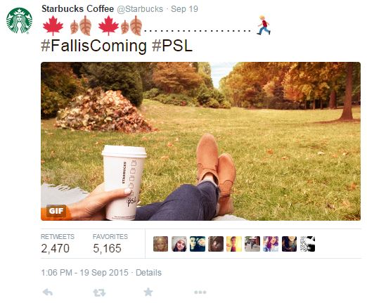Play the autumn park GIF image
The image size is (367, 303).
[200, 141]
